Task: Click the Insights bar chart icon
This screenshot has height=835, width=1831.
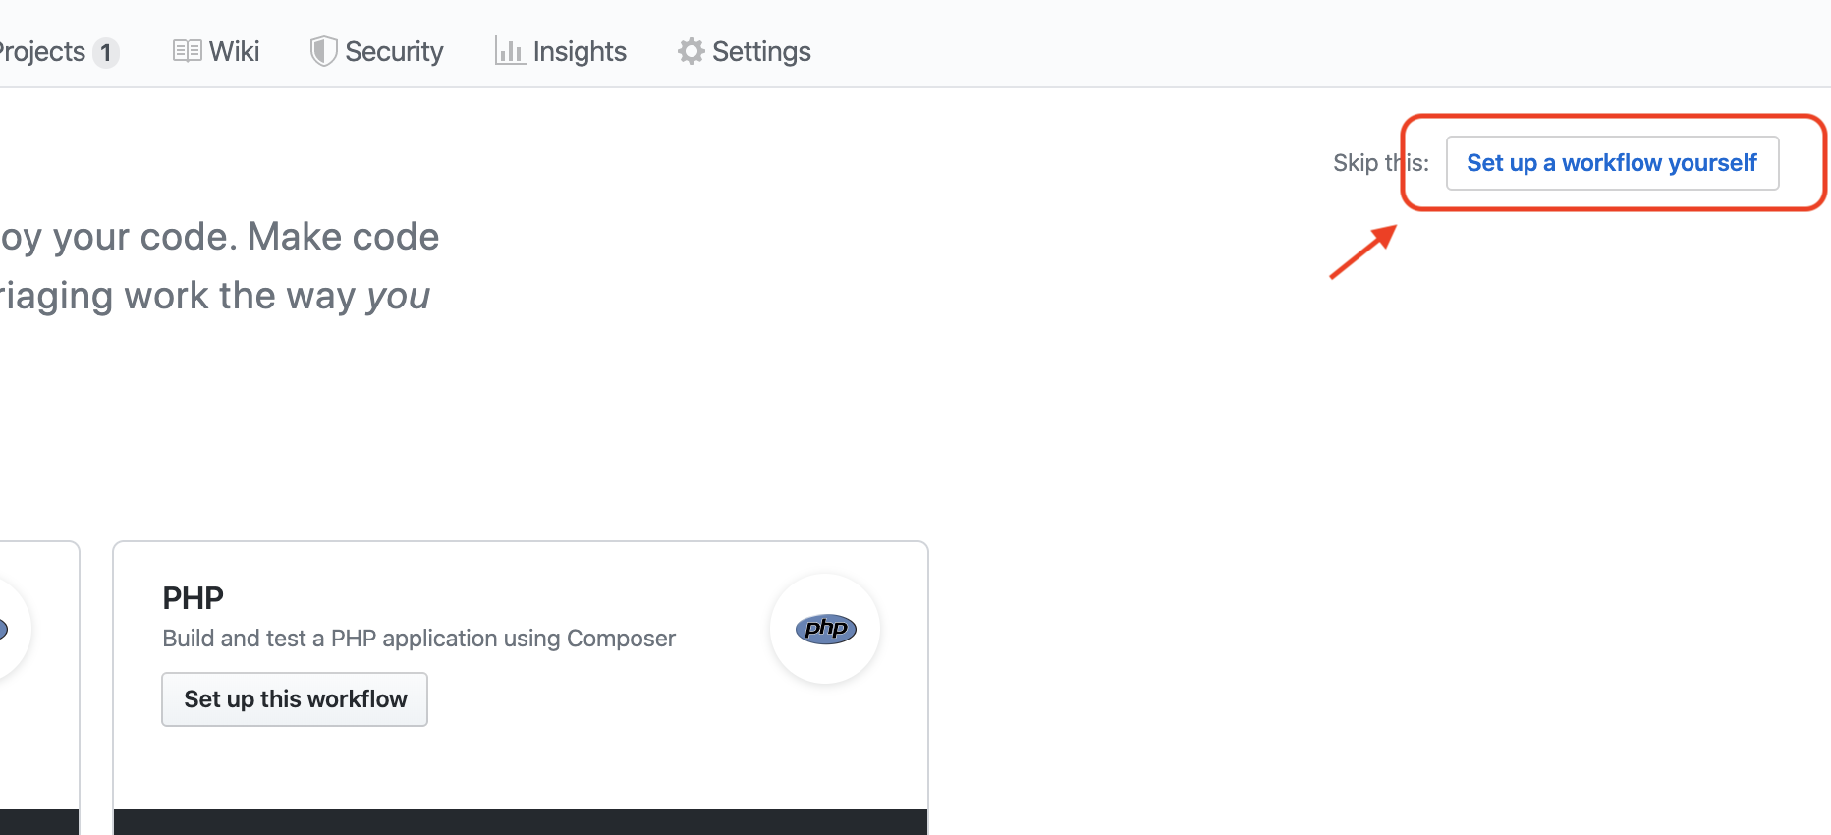Action: tap(508, 50)
